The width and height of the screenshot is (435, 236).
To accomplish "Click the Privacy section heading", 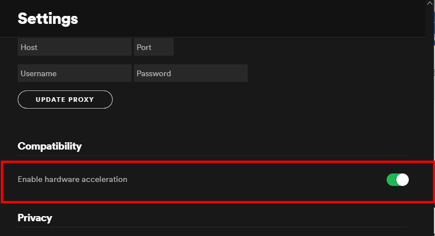I will pos(35,218).
